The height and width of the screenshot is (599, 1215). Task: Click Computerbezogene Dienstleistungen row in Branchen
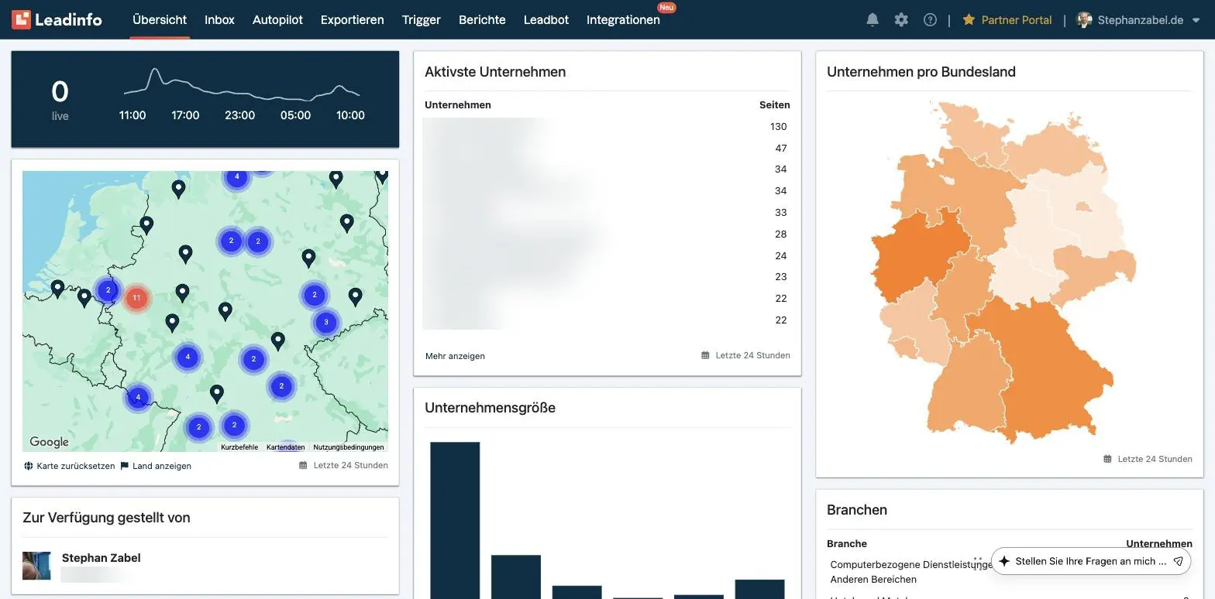[x=1010, y=572]
